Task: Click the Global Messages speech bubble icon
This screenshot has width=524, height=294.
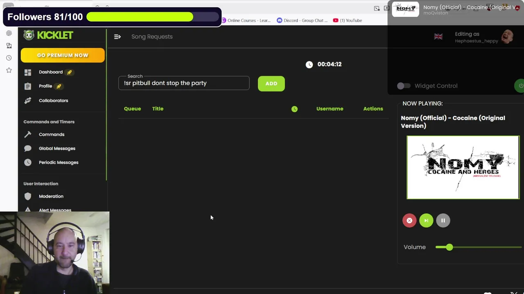Action: pos(27,148)
